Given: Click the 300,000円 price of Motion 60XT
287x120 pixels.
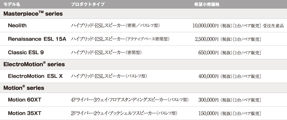Looking at the screenshot, I should tap(208, 100).
